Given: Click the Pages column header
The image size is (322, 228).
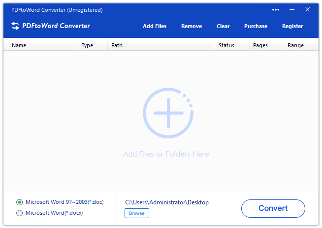Looking at the screenshot, I should point(266,45).
